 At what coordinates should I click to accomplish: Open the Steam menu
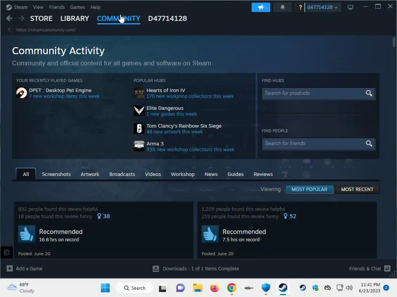click(x=21, y=7)
